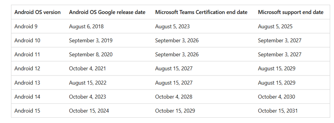Select the Android 15 row label
Image resolution: width=334 pixels, height=123 pixels.
click(x=27, y=111)
